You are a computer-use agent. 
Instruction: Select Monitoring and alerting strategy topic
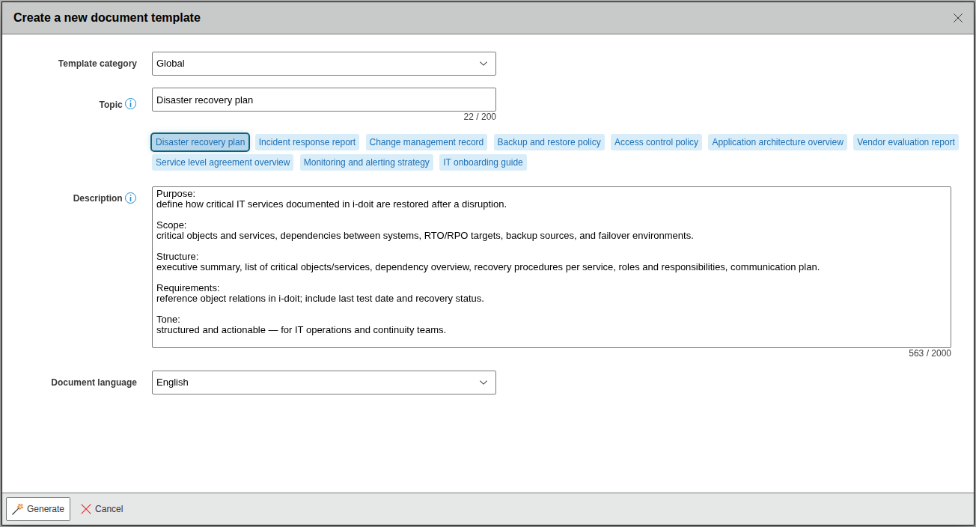[367, 162]
